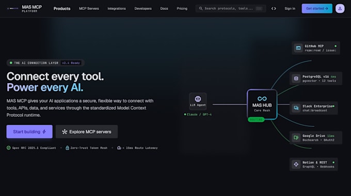
Task: Click the Notion & REST card icon
Action: coord(296,164)
